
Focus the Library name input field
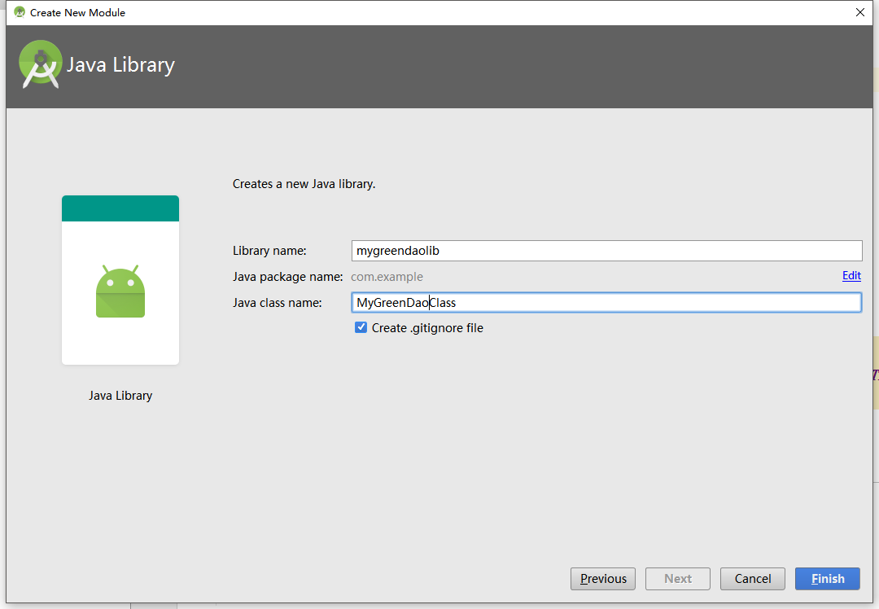[x=606, y=251]
